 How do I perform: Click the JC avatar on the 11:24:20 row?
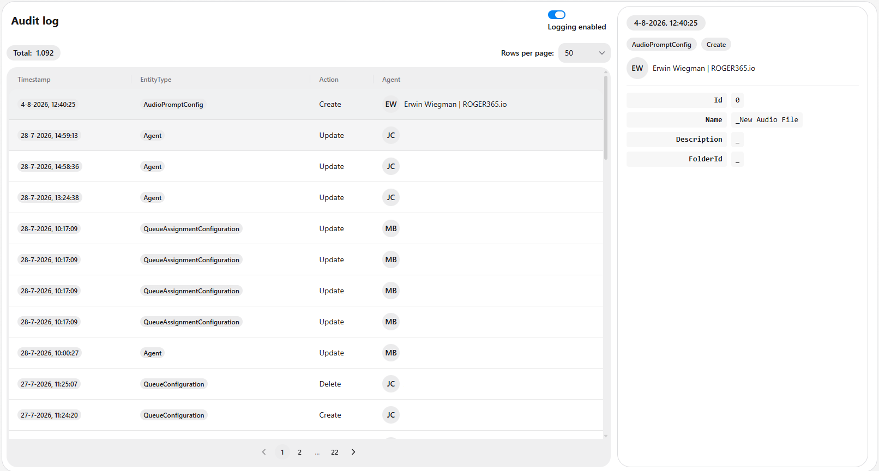[391, 415]
